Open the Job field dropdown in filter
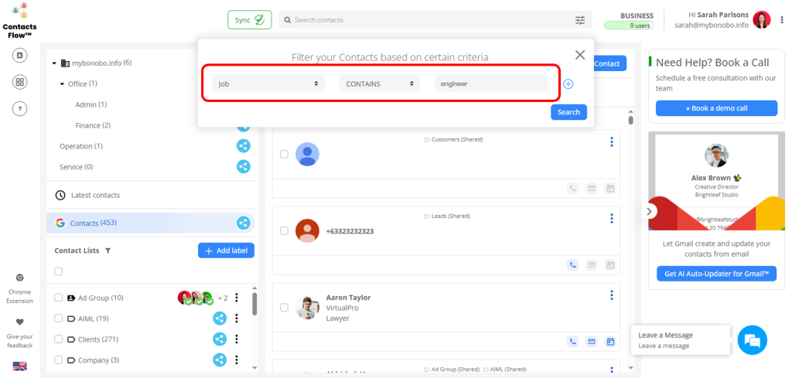 coord(268,83)
